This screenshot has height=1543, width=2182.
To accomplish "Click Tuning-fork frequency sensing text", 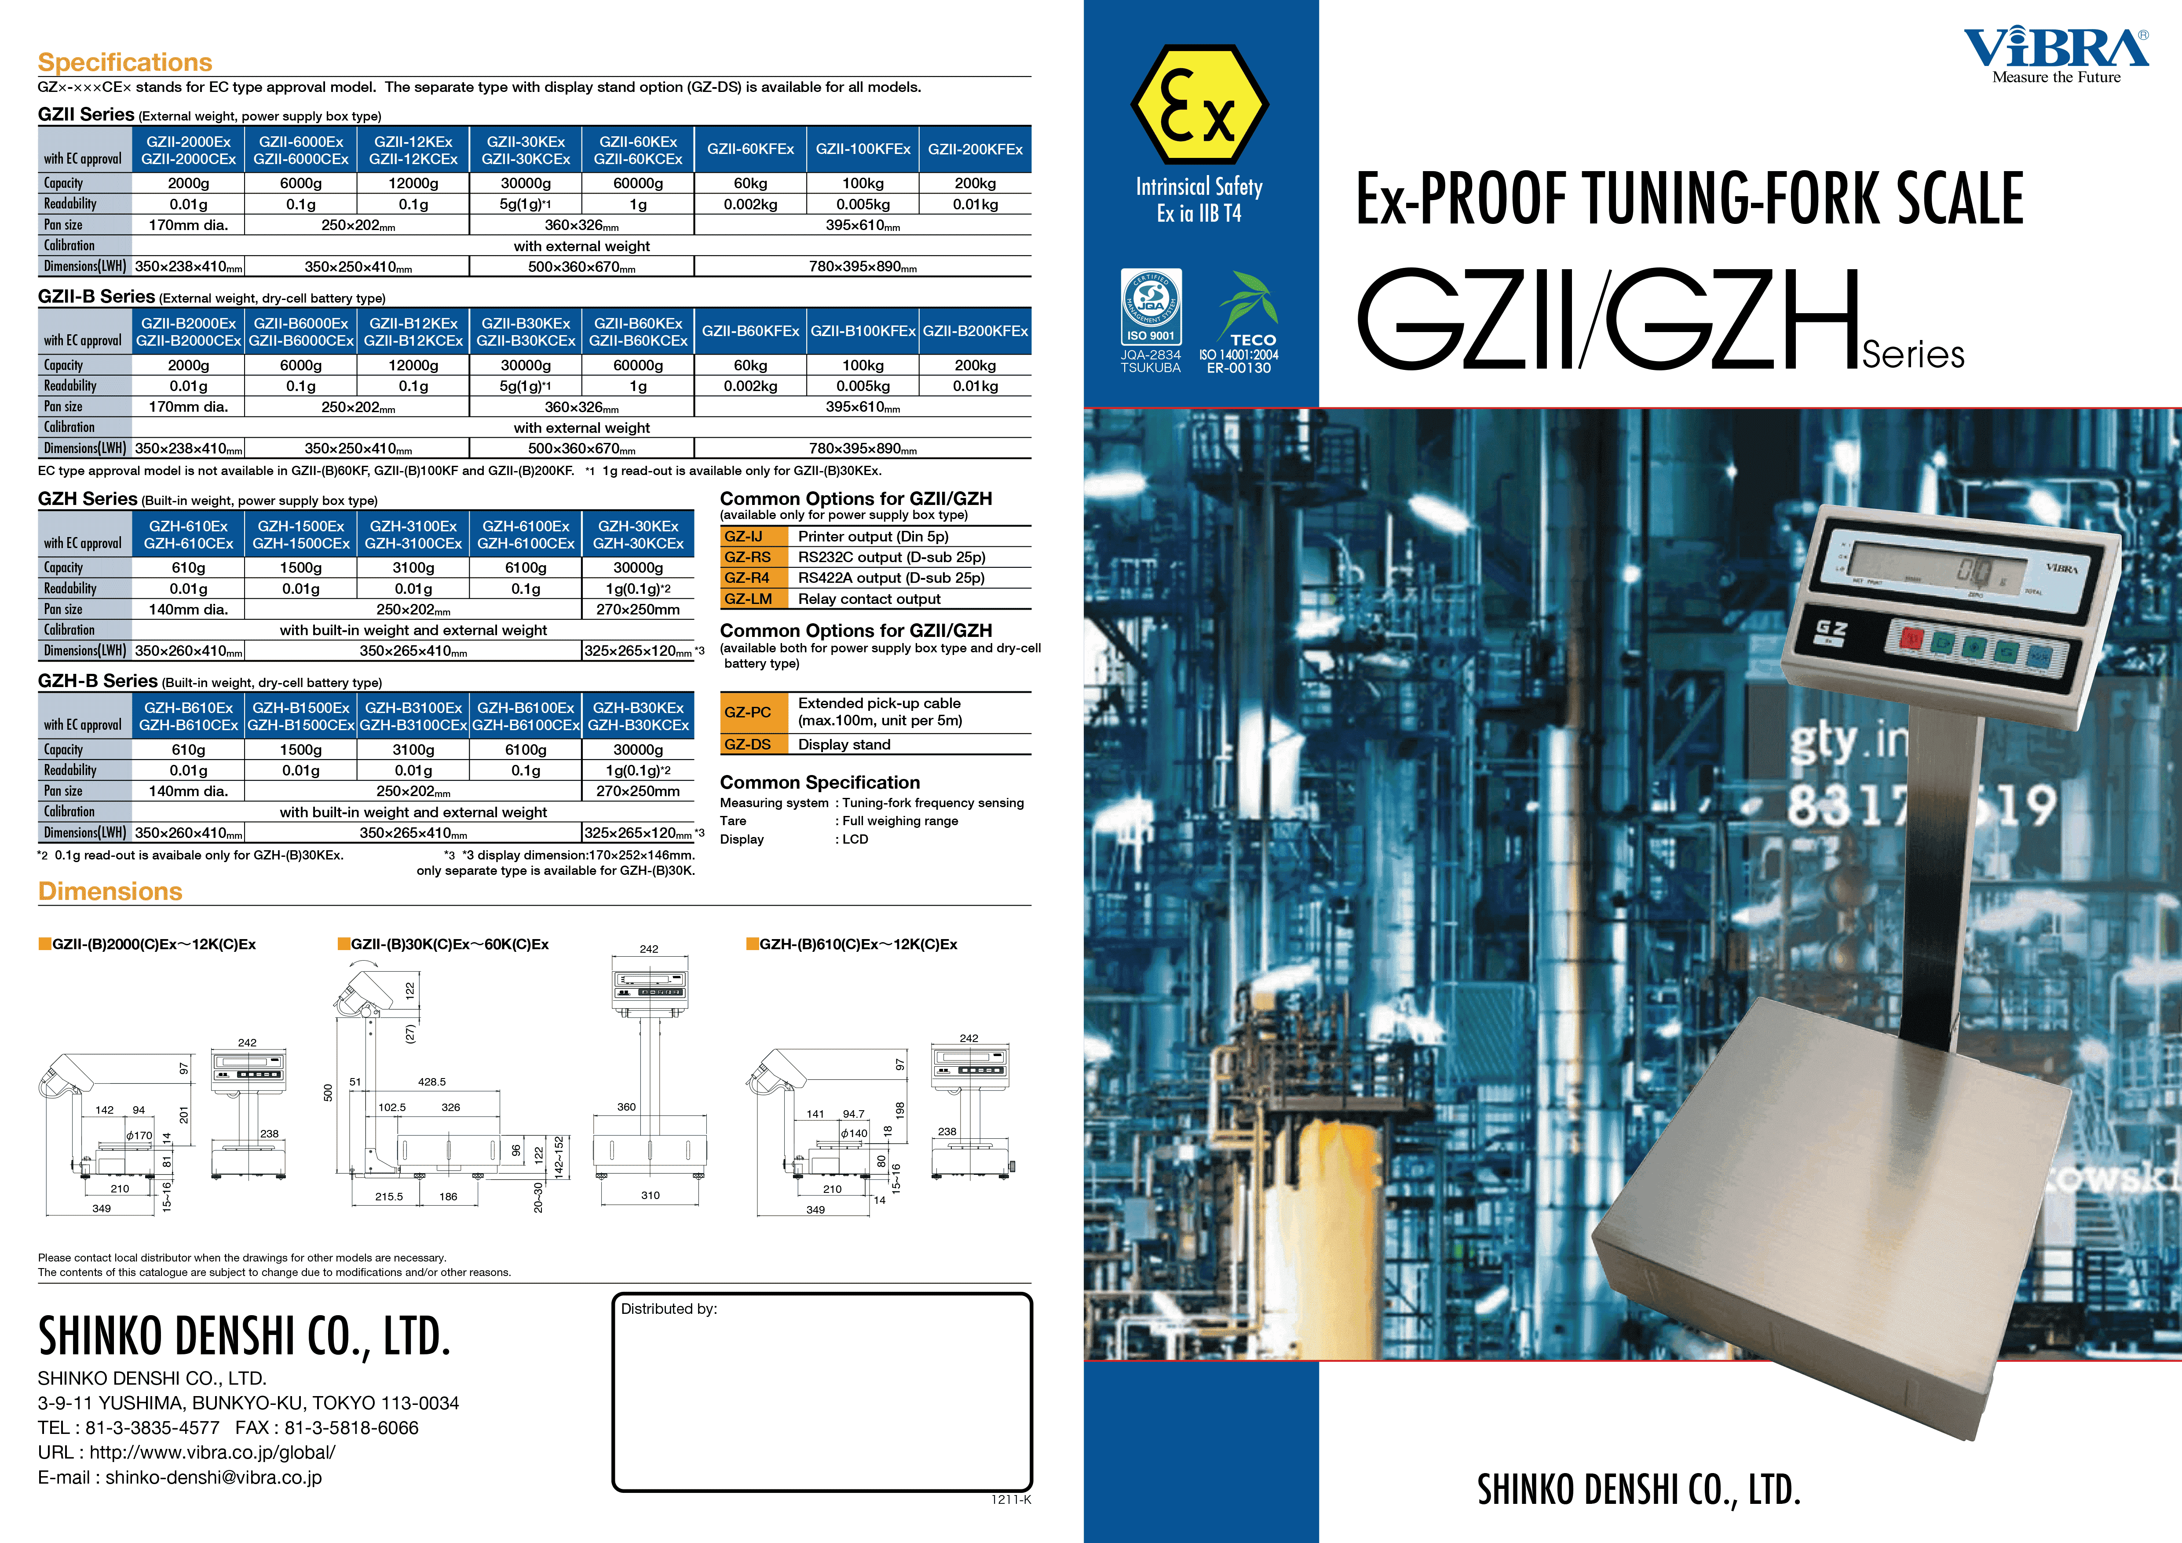I will click(933, 803).
